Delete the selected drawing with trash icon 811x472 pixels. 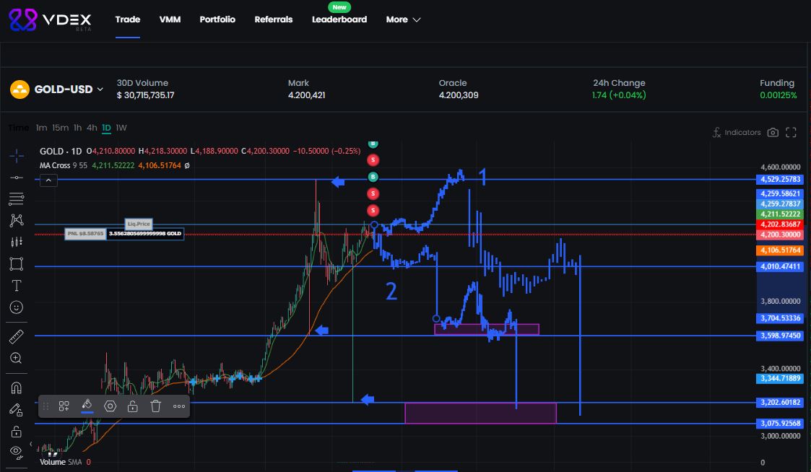click(156, 406)
